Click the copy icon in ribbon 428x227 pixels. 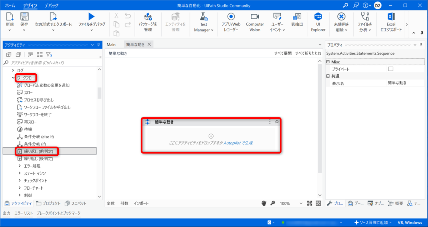[x=117, y=24]
